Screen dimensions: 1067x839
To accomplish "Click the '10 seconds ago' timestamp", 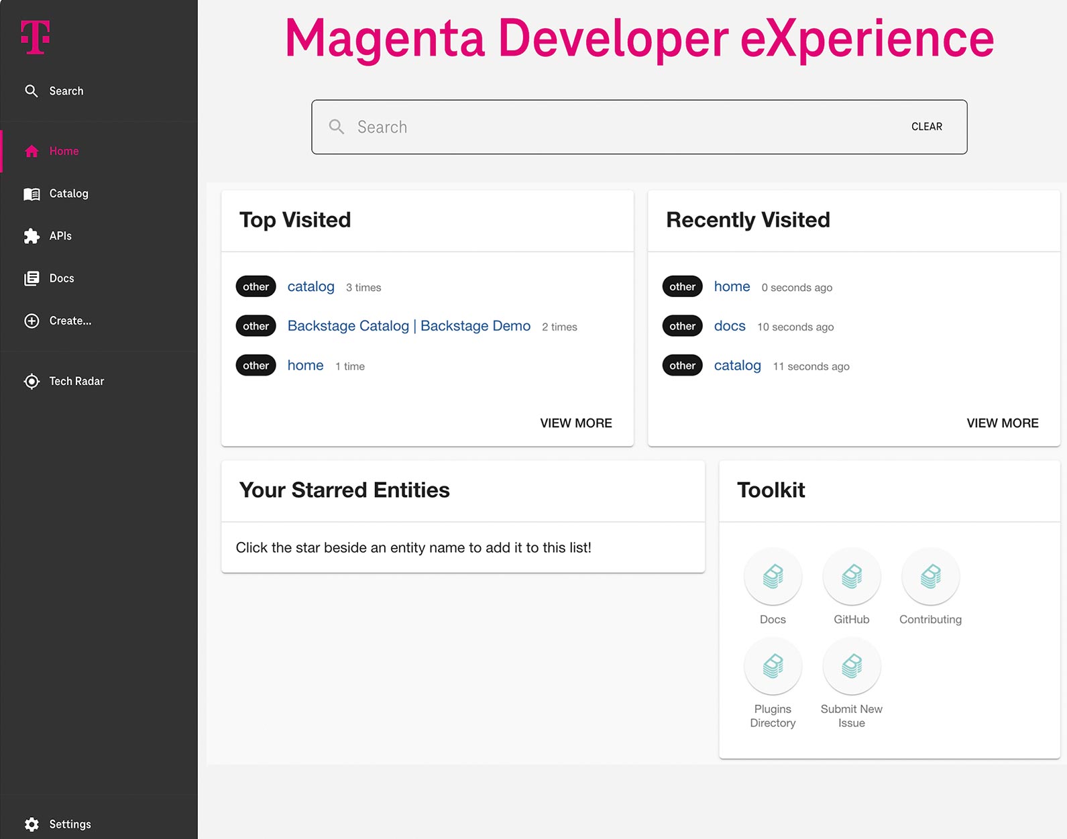I will click(795, 327).
